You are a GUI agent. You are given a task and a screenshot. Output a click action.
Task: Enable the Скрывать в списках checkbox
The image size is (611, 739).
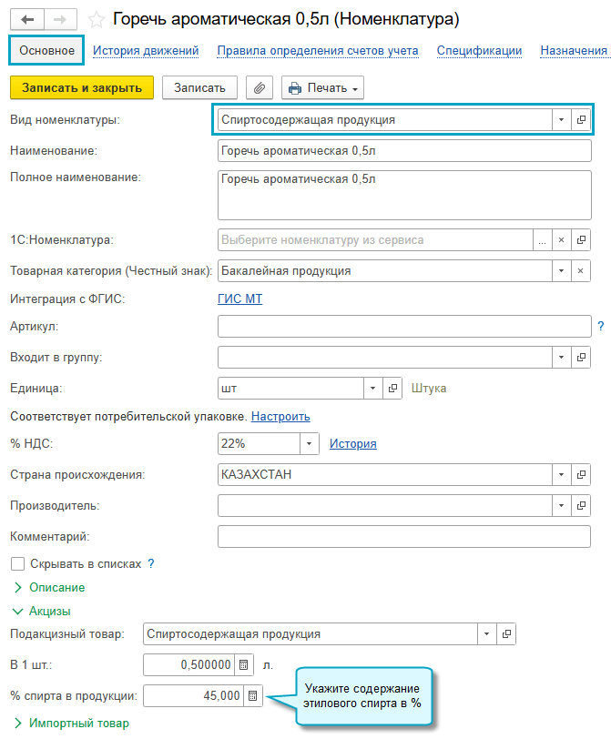tap(18, 564)
